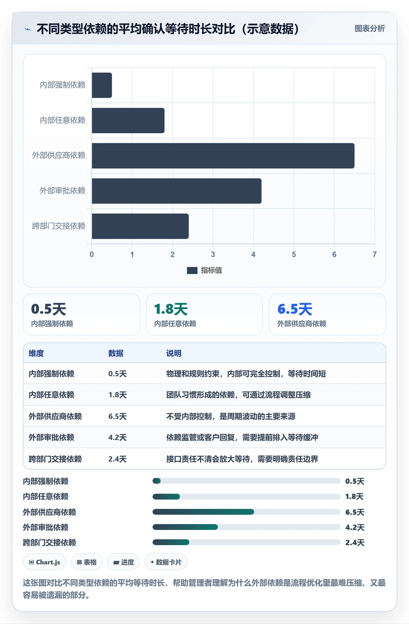Click the lightning icon beside the chart title
Viewport: 409px width, 624px height.
tap(28, 29)
